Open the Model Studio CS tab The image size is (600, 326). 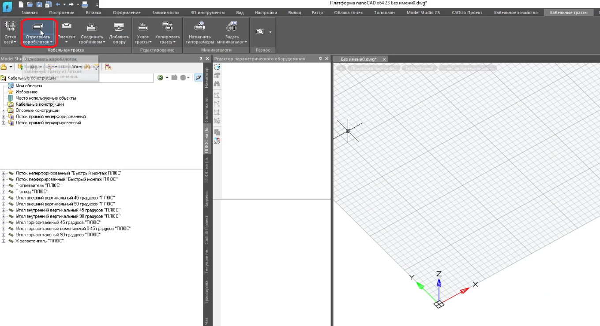[423, 12]
